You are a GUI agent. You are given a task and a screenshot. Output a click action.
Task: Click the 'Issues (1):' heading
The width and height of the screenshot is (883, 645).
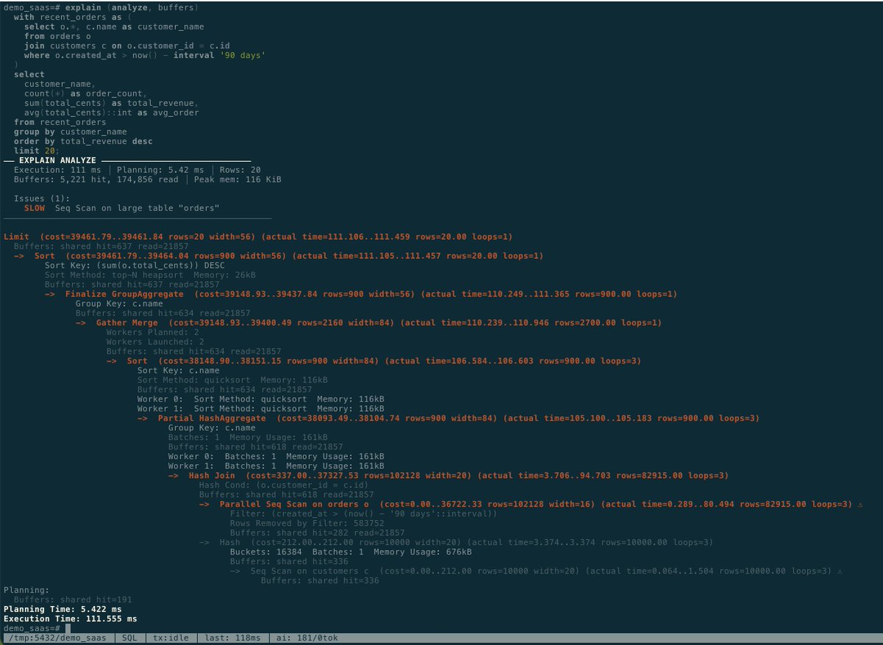(42, 199)
